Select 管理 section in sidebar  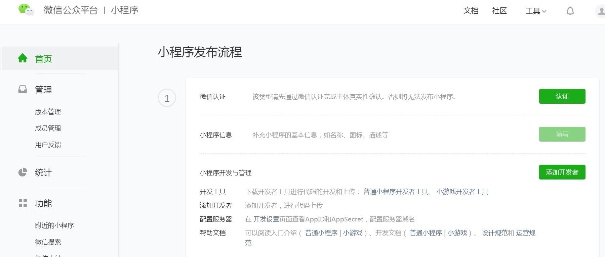pyautogui.click(x=43, y=90)
